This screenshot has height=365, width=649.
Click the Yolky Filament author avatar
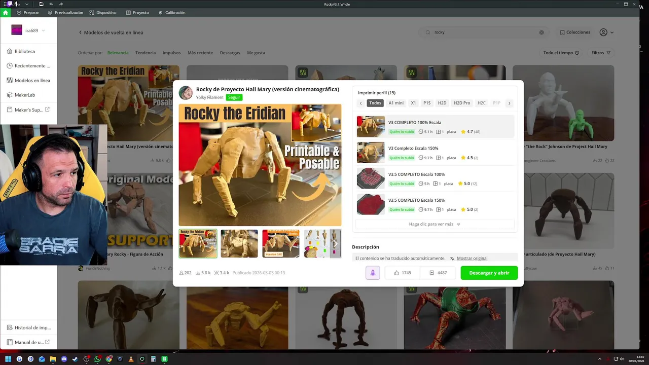click(186, 93)
